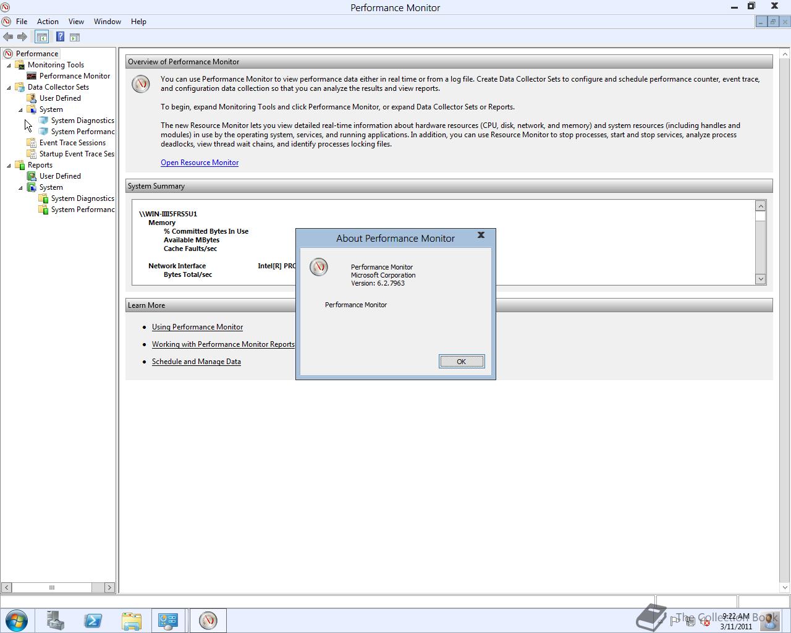
Task: Click the Start orb on taskbar
Action: click(17, 620)
